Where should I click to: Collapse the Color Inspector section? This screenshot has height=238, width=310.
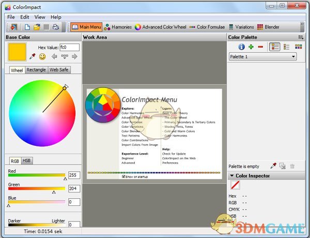(x=232, y=175)
